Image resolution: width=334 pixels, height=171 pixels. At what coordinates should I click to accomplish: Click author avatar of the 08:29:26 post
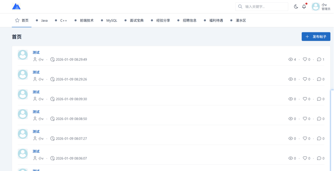22,75
